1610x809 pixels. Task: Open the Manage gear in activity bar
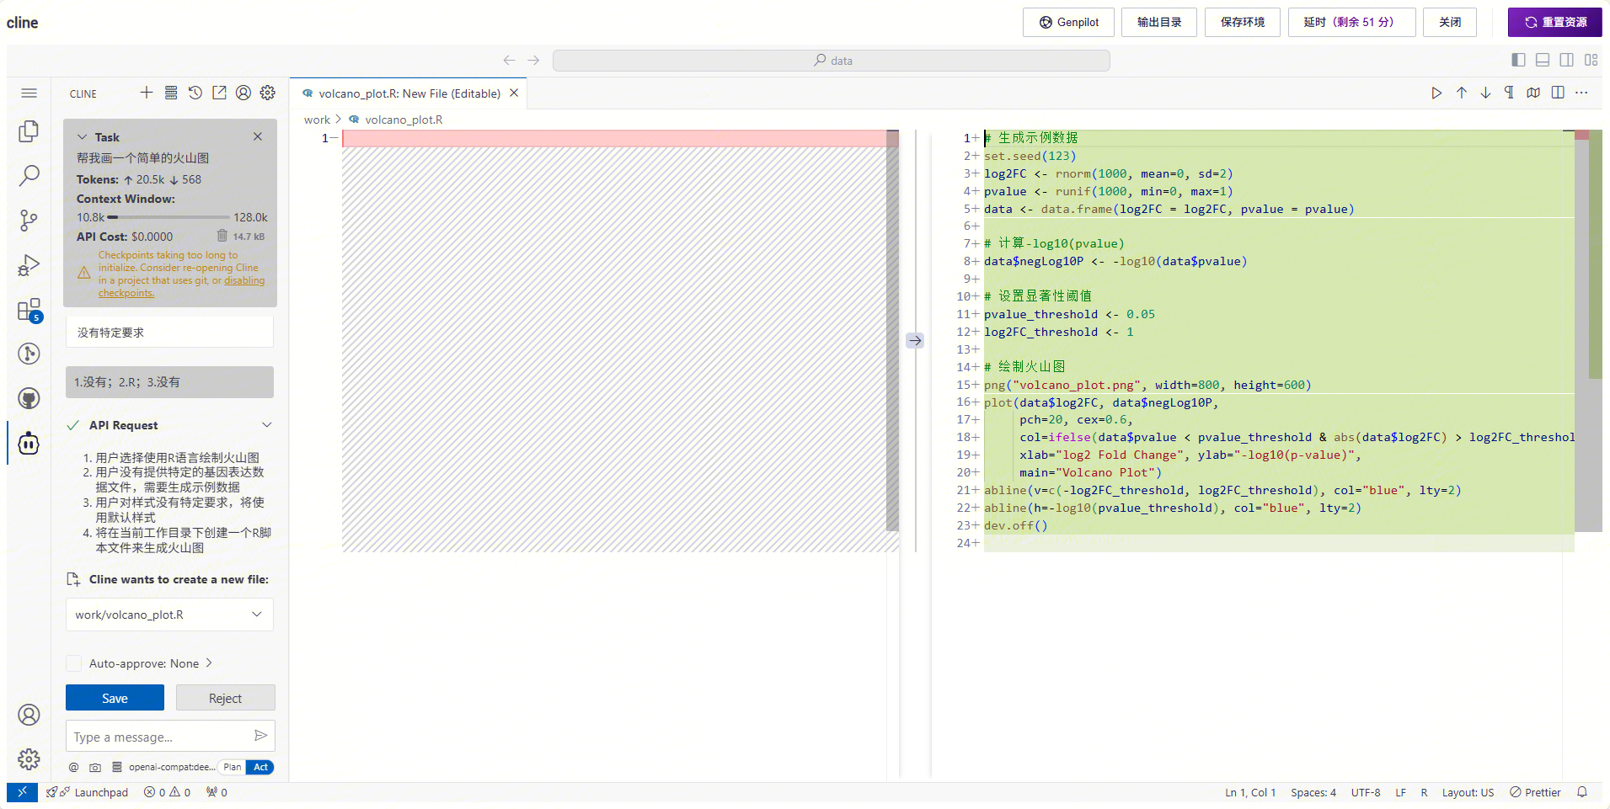pyautogui.click(x=29, y=759)
